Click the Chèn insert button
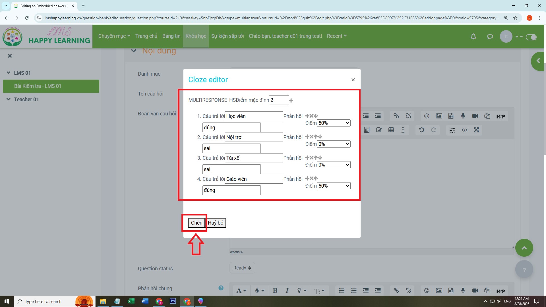The height and width of the screenshot is (307, 546). tap(197, 223)
